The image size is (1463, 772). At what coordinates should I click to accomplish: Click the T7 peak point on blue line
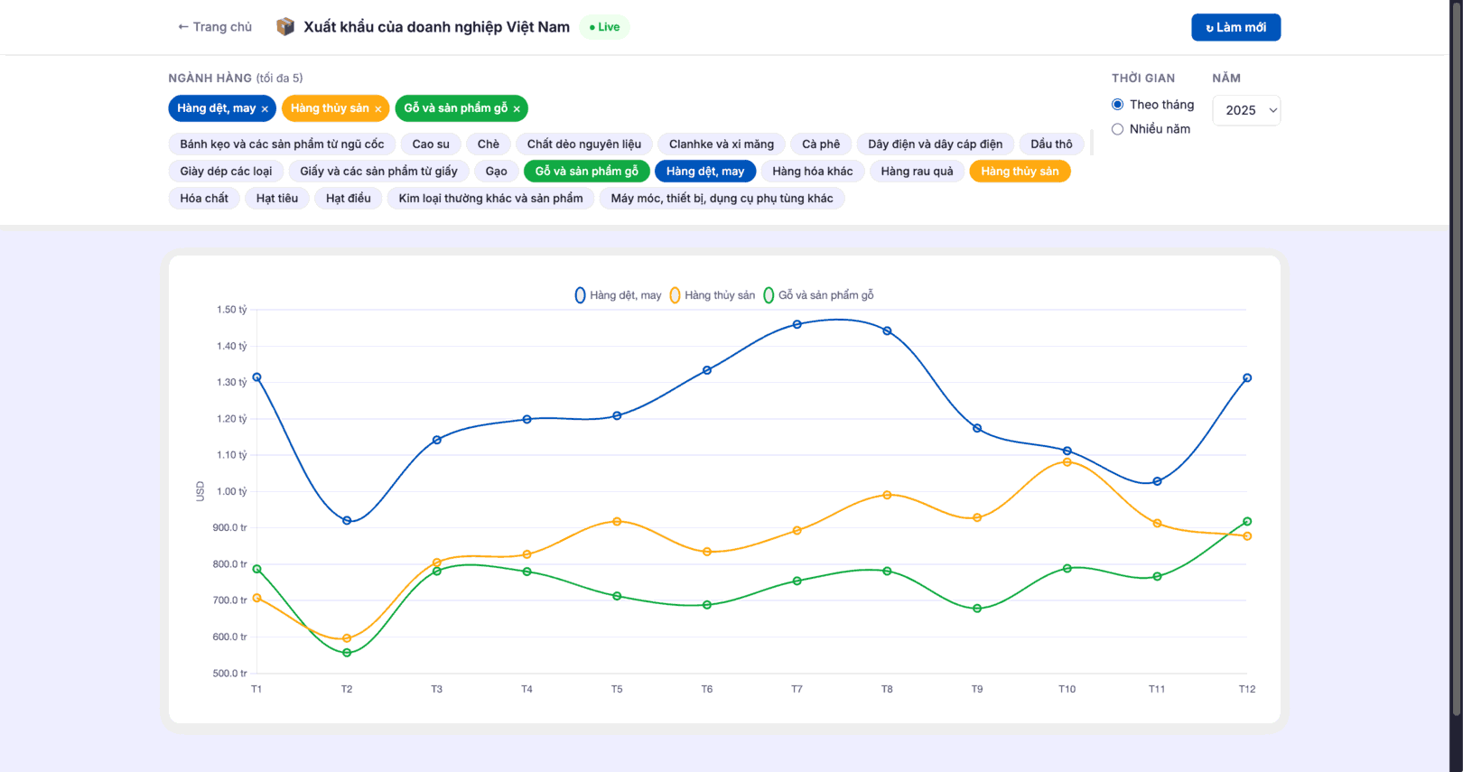797,324
